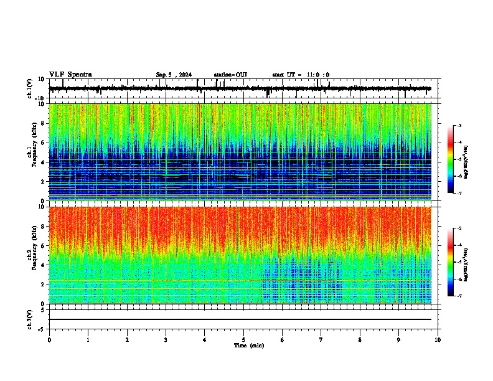The image size is (493, 381).
Task: Click the time axis tick label 10
Action: (x=438, y=340)
